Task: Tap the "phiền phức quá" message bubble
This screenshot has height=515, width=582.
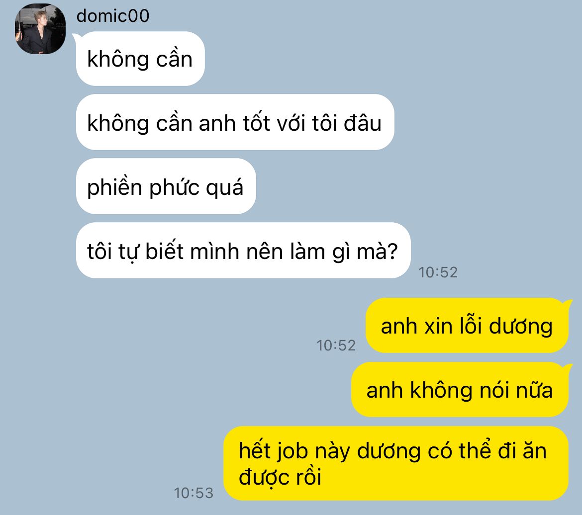Action: (x=166, y=186)
